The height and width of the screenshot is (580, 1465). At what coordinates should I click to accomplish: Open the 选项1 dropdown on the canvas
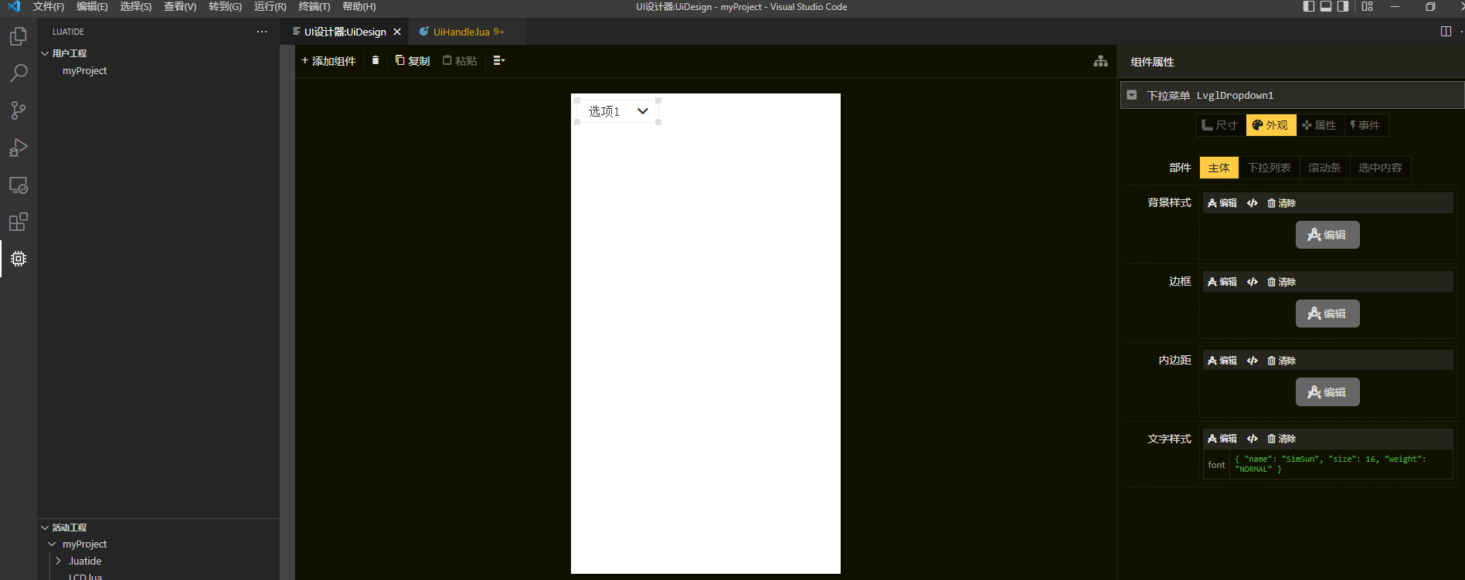618,111
